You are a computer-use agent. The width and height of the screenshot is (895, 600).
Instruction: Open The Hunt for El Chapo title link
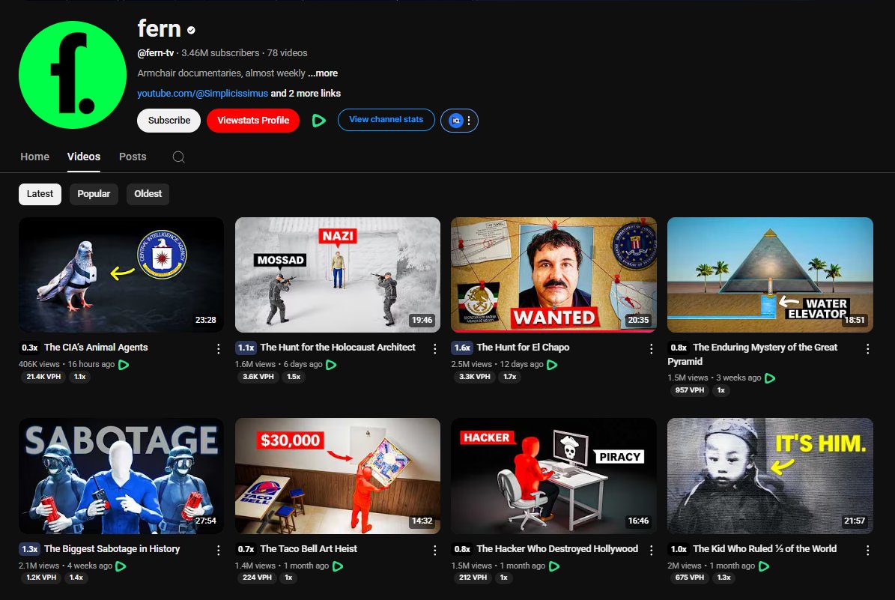[x=523, y=347]
